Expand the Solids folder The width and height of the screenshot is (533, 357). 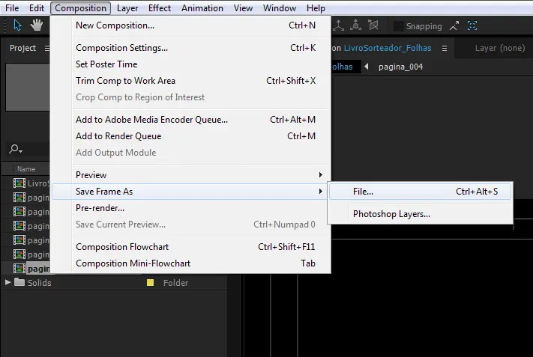point(7,282)
